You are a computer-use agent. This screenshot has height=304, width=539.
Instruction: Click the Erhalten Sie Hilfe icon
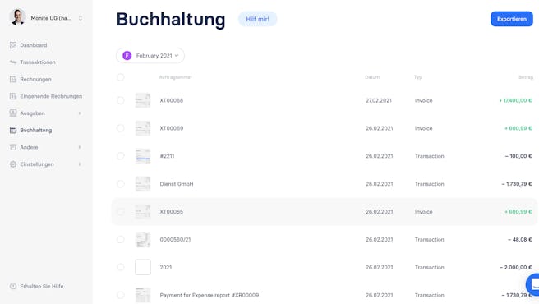pos(13,286)
